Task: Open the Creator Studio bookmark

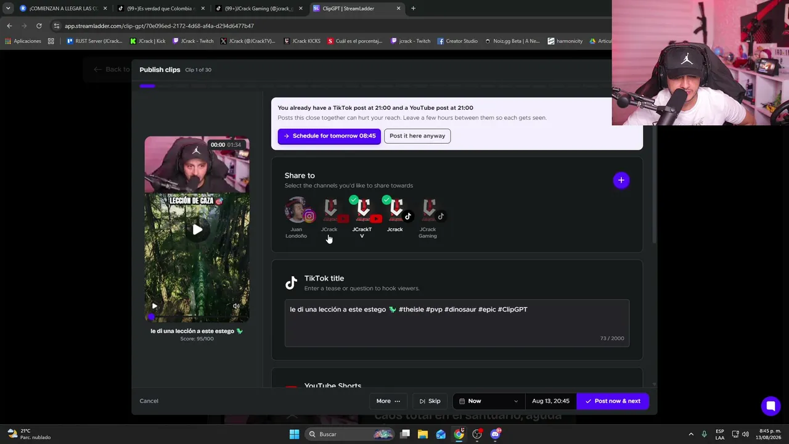Action: (457, 41)
